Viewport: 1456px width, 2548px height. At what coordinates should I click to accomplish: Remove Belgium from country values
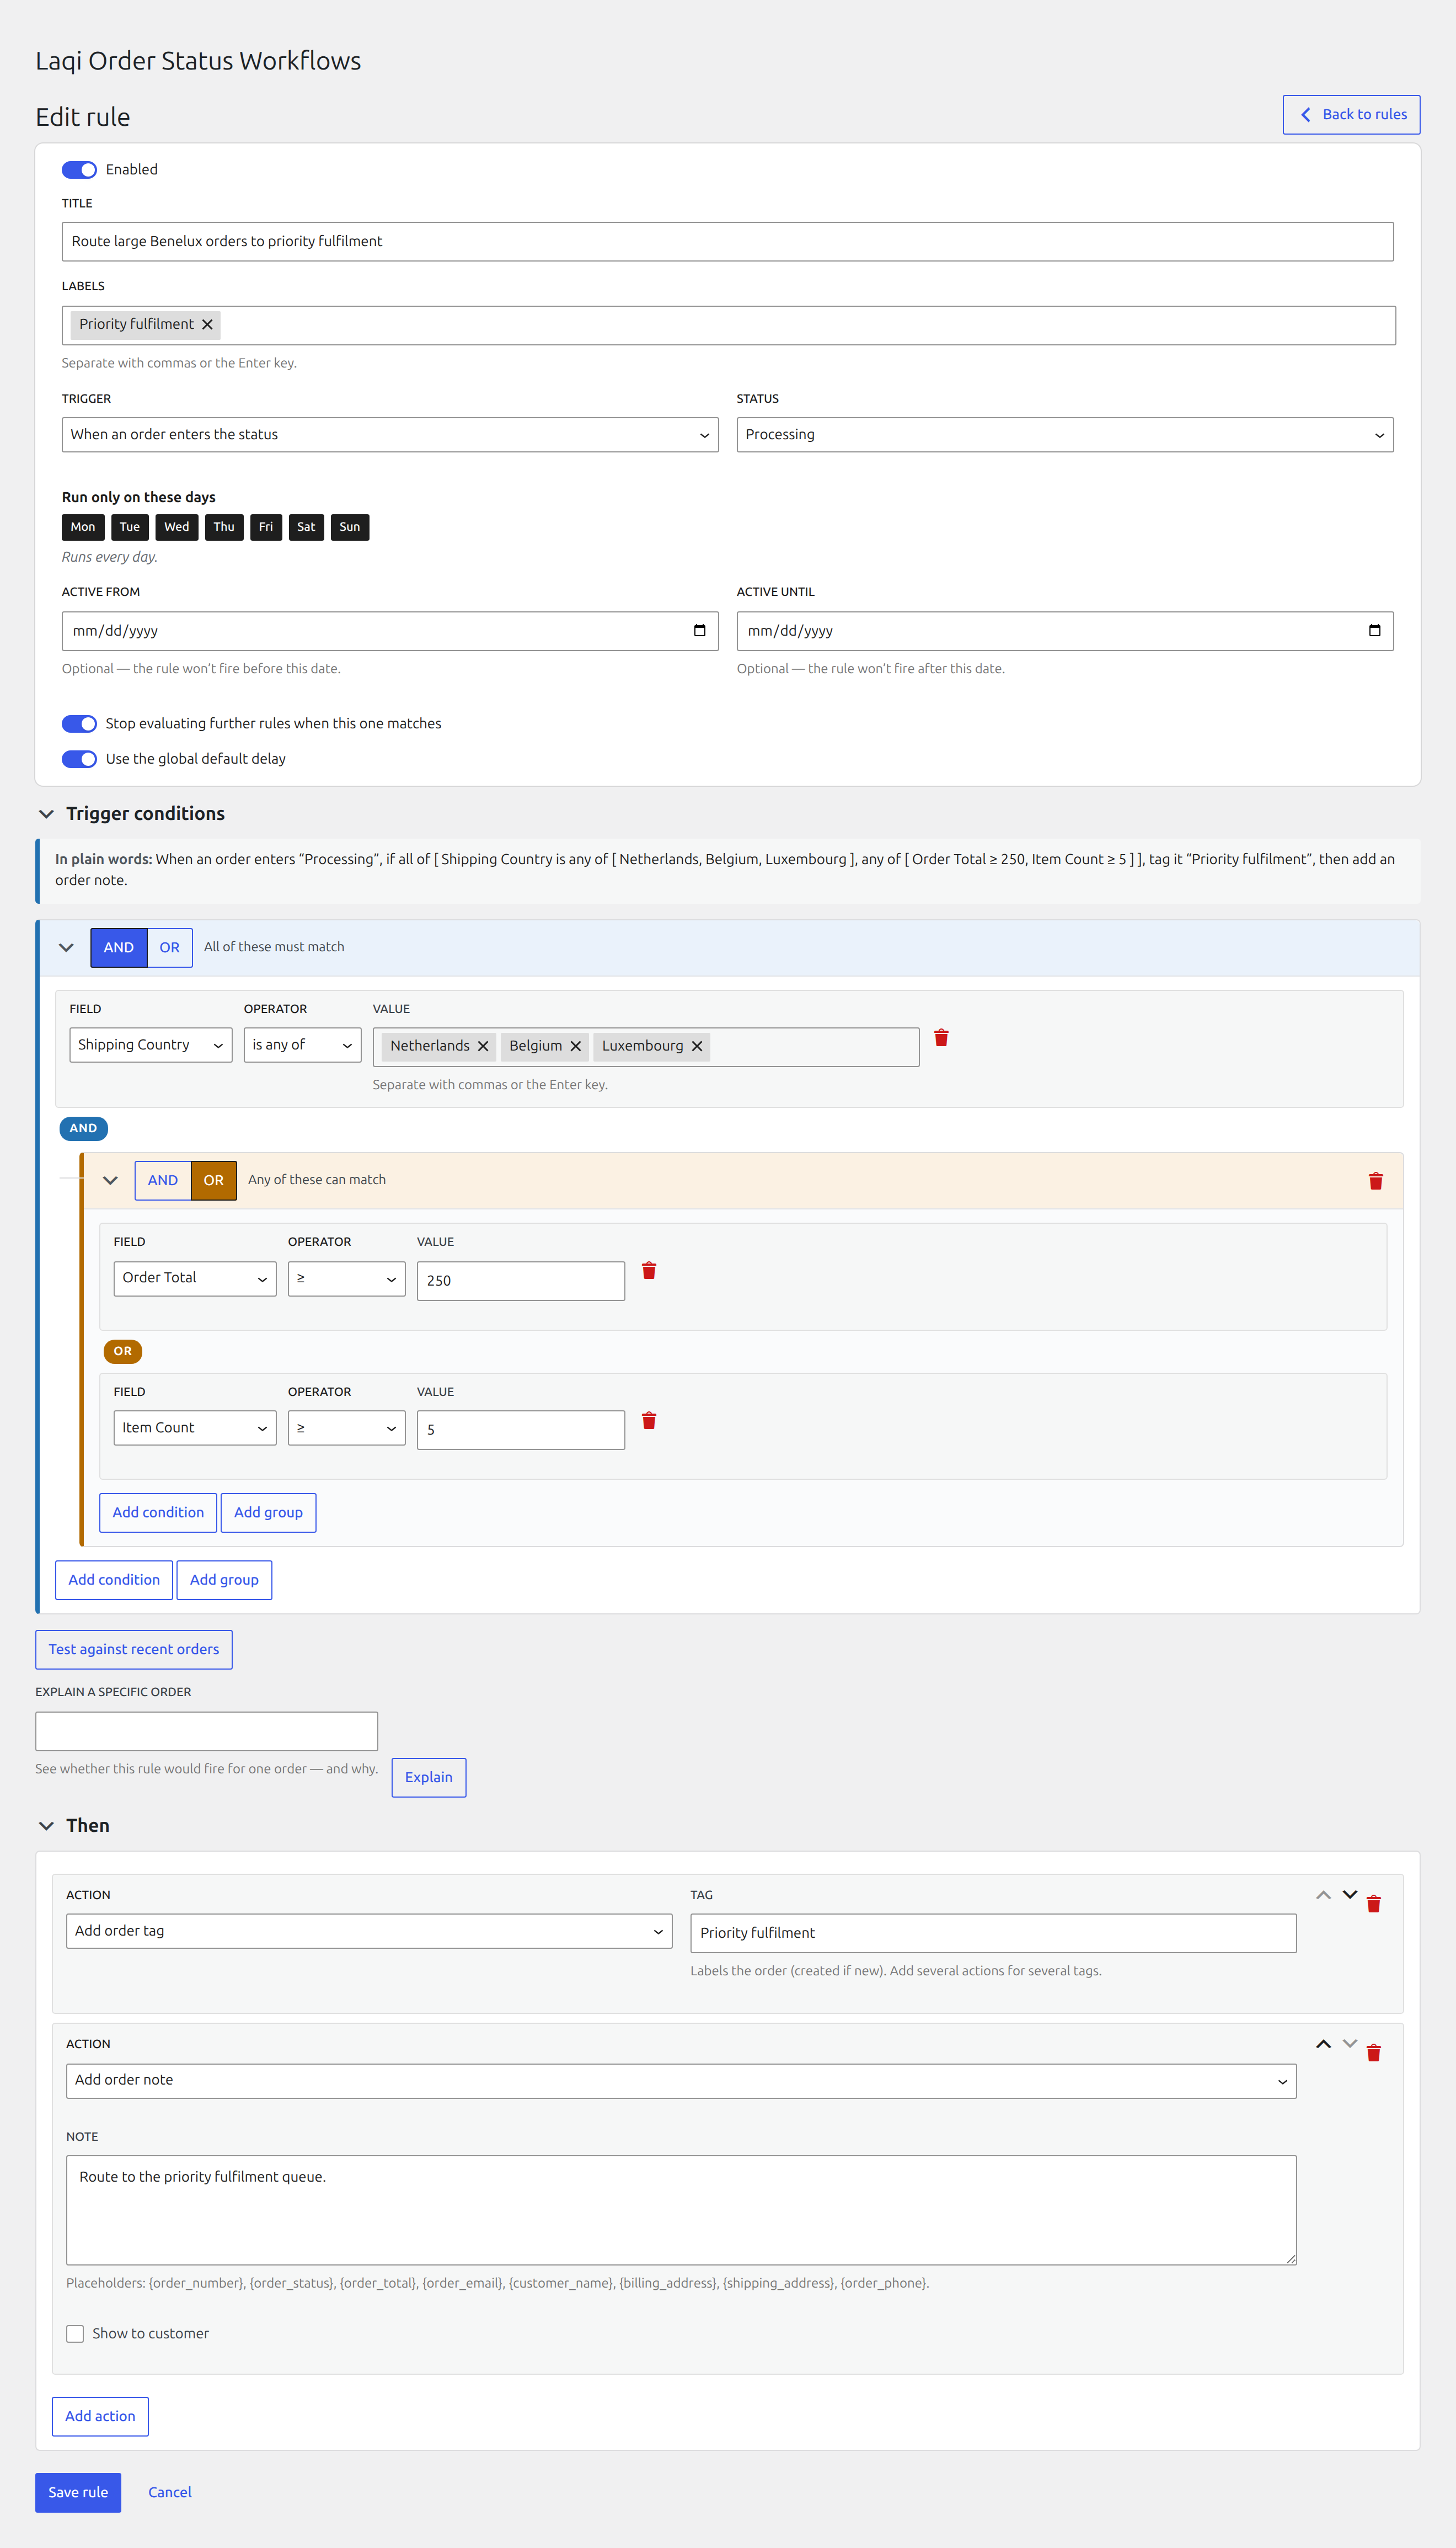(576, 1046)
